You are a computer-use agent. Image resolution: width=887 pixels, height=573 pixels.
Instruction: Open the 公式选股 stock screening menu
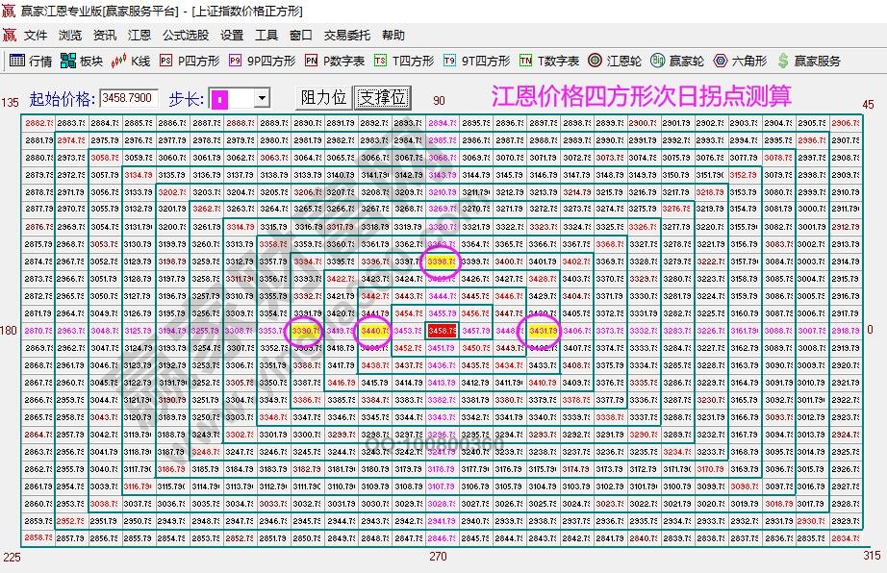point(185,34)
